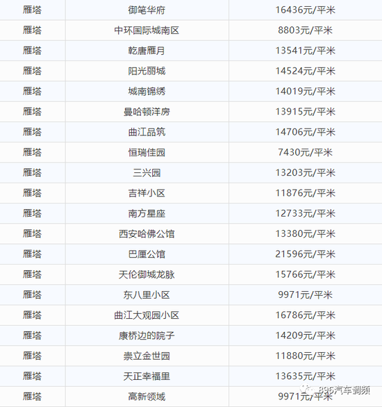
Task: Click price 7430元/平米
Action: point(305,152)
